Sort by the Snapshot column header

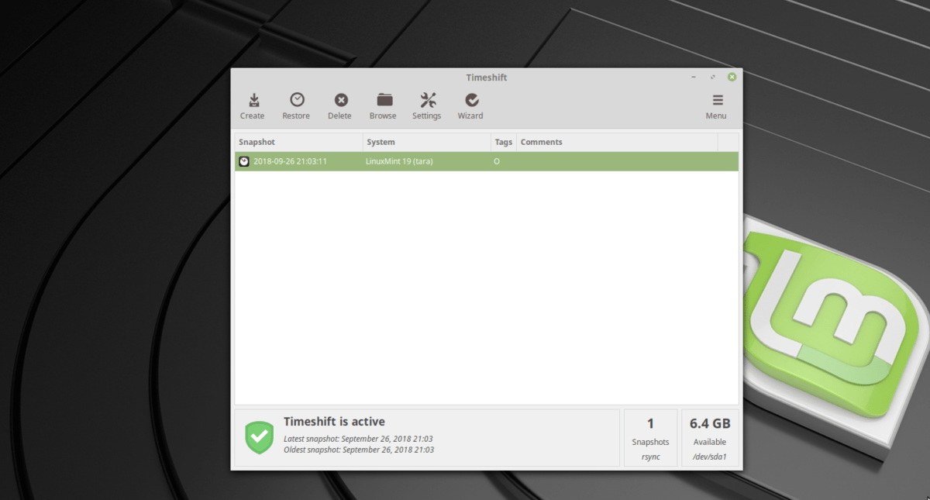point(257,142)
